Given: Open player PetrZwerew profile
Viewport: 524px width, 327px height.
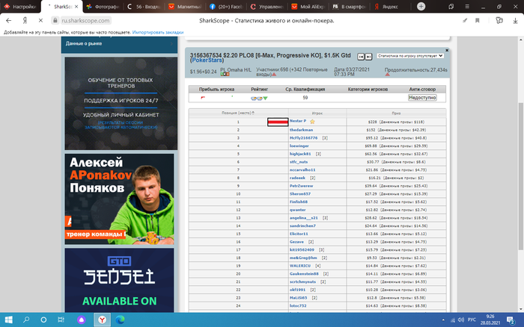Looking at the screenshot, I should pyautogui.click(x=301, y=186).
